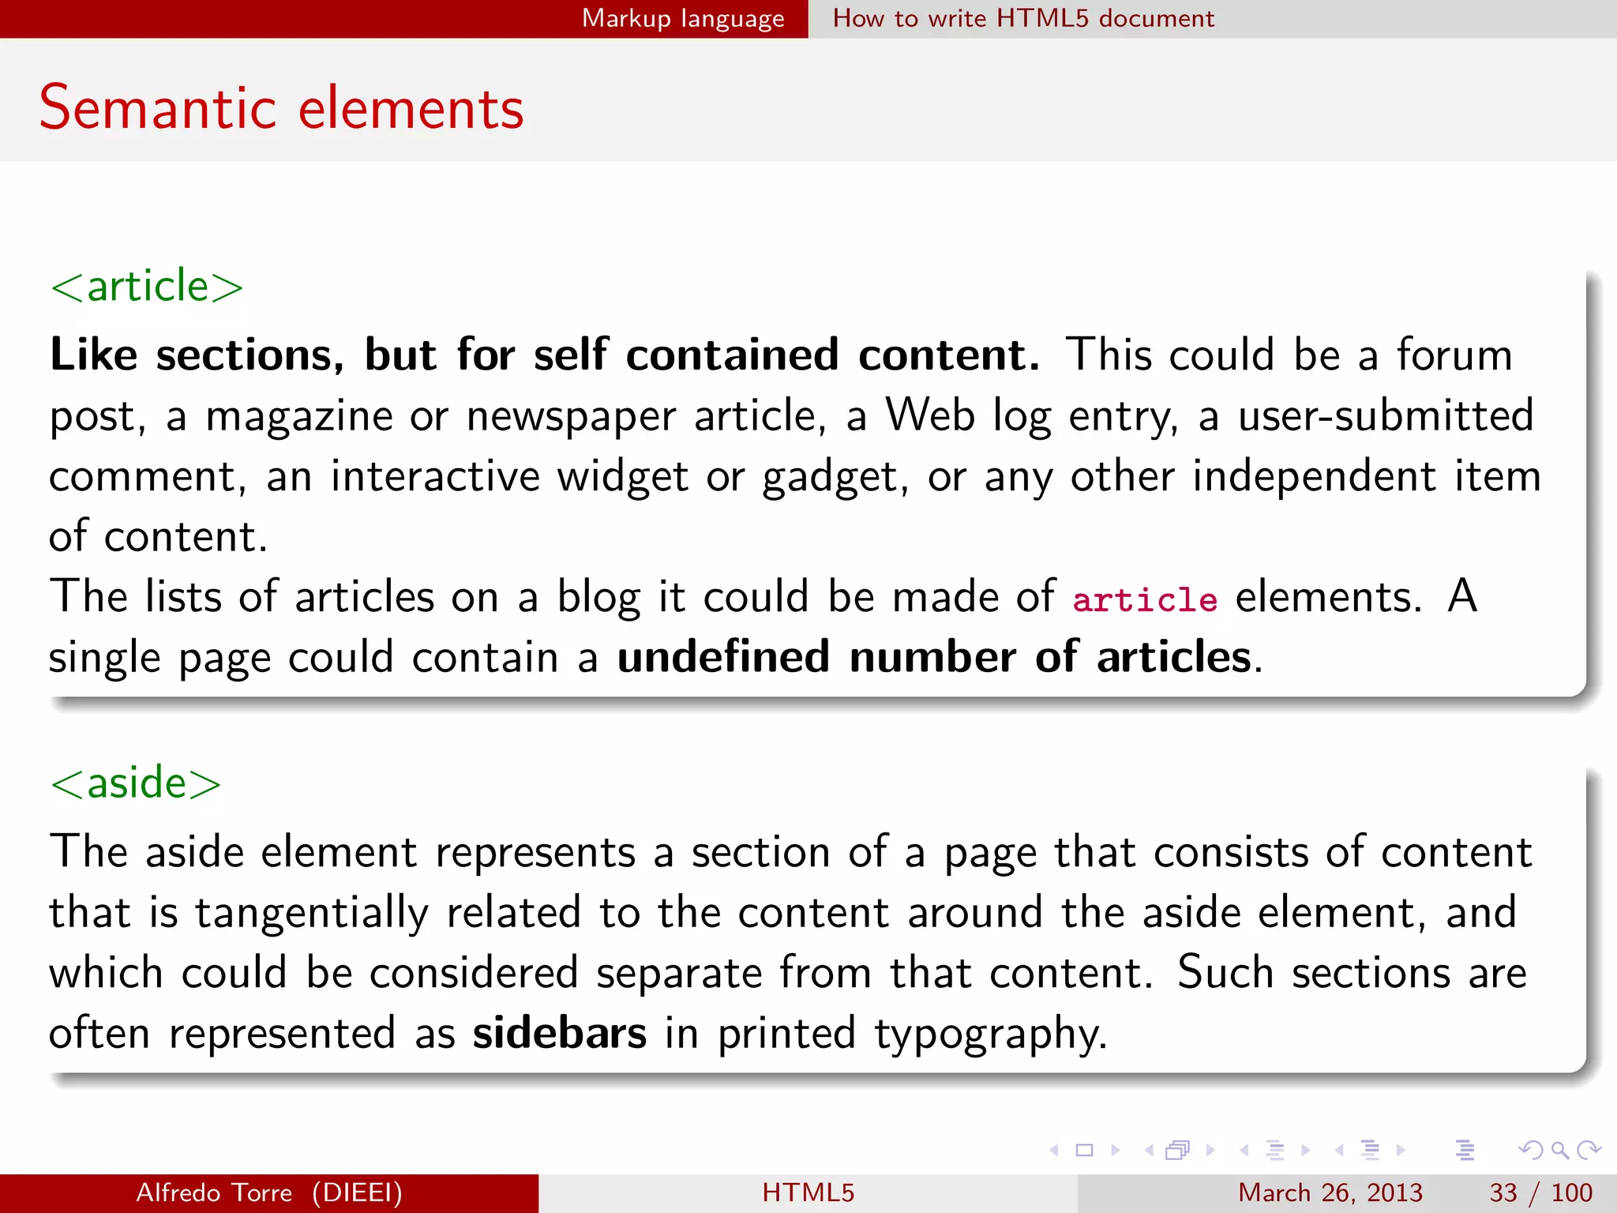Click the magnifier search icon
1617x1213 pixels.
pyautogui.click(x=1560, y=1151)
